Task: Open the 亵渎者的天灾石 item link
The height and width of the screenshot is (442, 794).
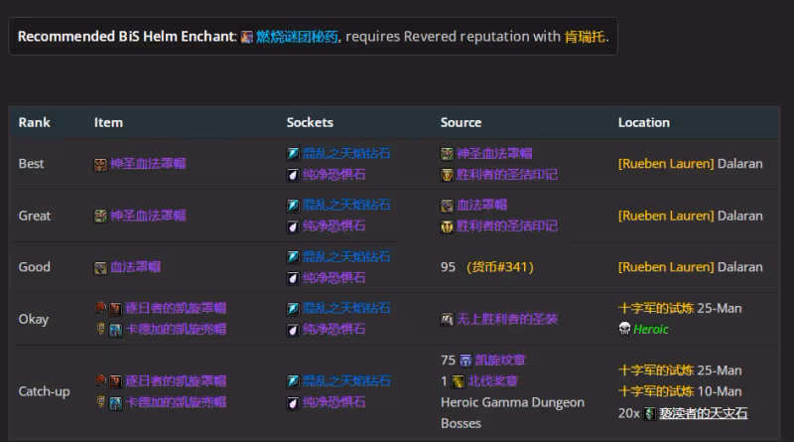Action: point(703,413)
